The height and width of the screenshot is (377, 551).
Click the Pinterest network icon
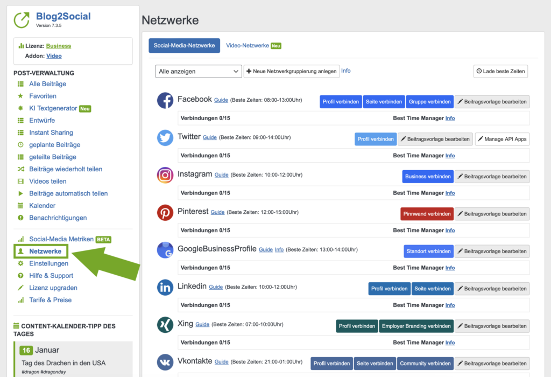pyautogui.click(x=165, y=213)
